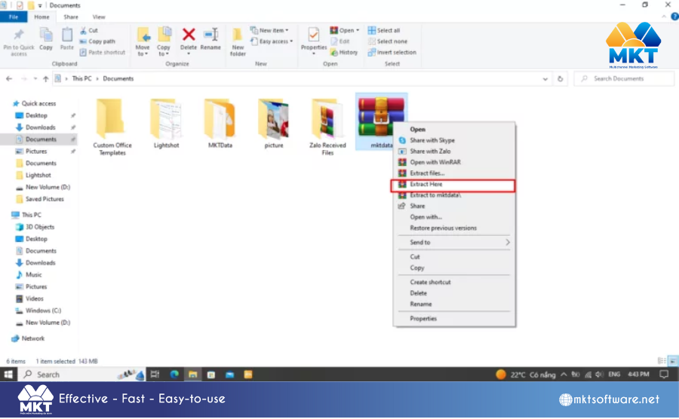Select the Lightshot folder in file pane
This screenshot has height=419, width=679.
166,124
